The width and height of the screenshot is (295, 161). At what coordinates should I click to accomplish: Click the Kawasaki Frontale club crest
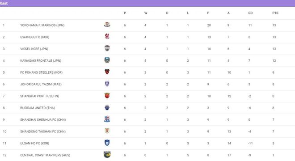click(107, 60)
